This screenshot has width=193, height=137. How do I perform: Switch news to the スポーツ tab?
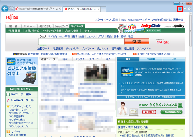click(94, 59)
